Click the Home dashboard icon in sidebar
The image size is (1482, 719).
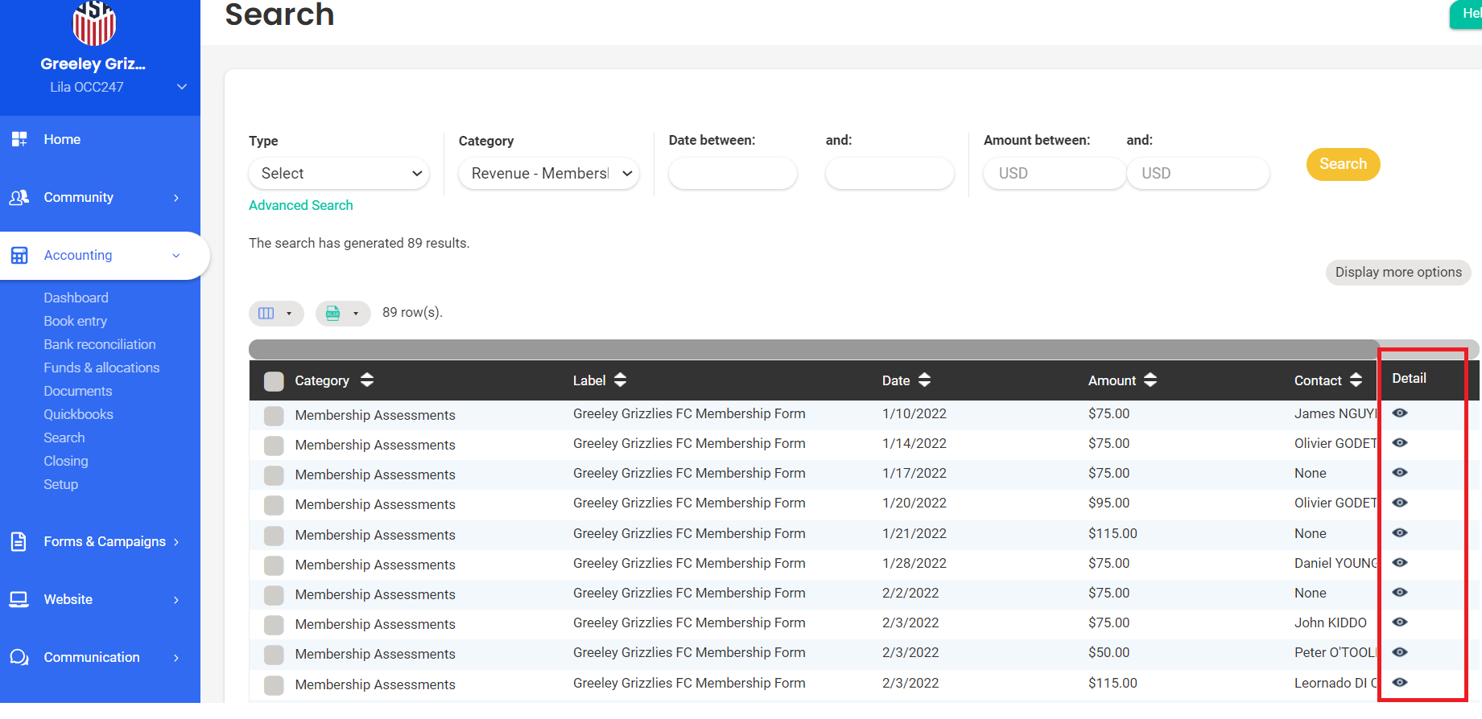(19, 139)
